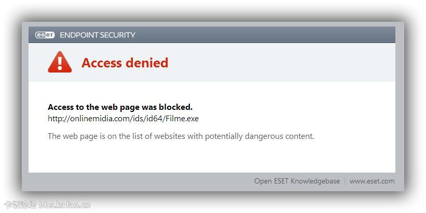Click the Chinese Kafan forum watermark text
Viewport: 426px width, 213px height.
point(20,205)
